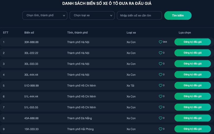Click heart icon for plate 30K-888.88

pyautogui.click(x=160, y=42)
